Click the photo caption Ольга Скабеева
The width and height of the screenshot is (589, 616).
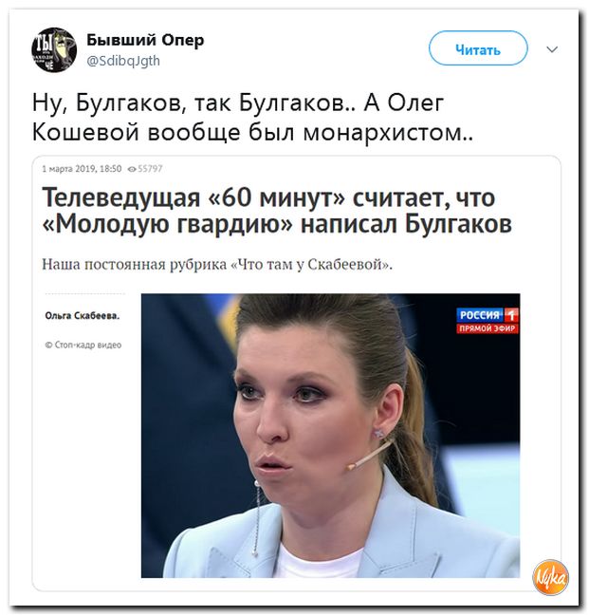point(83,315)
